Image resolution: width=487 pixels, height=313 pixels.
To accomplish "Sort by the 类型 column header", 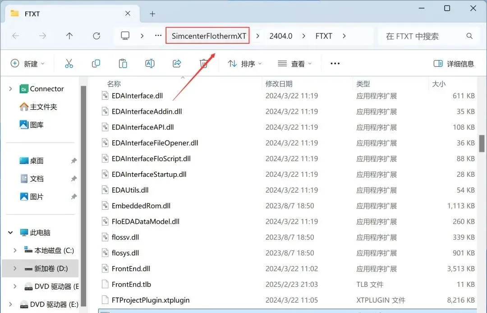I will click(x=363, y=83).
